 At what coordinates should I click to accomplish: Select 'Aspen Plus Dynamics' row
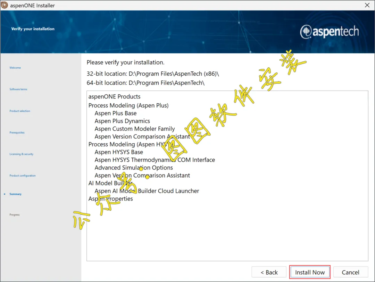click(122, 121)
